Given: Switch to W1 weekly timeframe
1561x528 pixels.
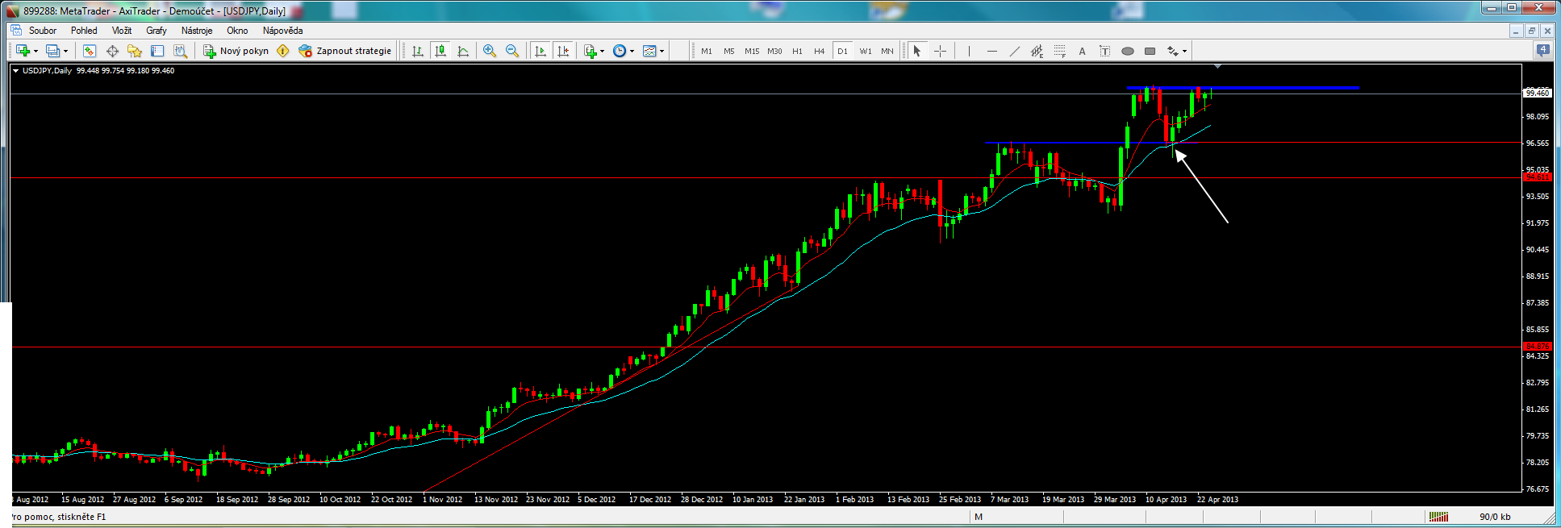Looking at the screenshot, I should (x=866, y=51).
